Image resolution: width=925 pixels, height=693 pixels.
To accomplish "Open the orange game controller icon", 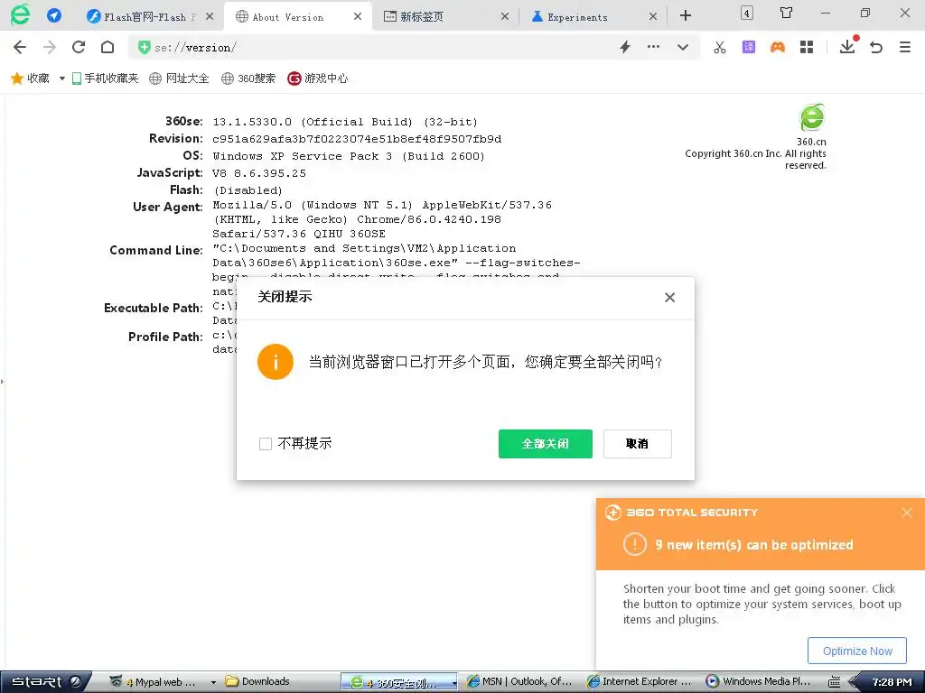I will coord(778,47).
